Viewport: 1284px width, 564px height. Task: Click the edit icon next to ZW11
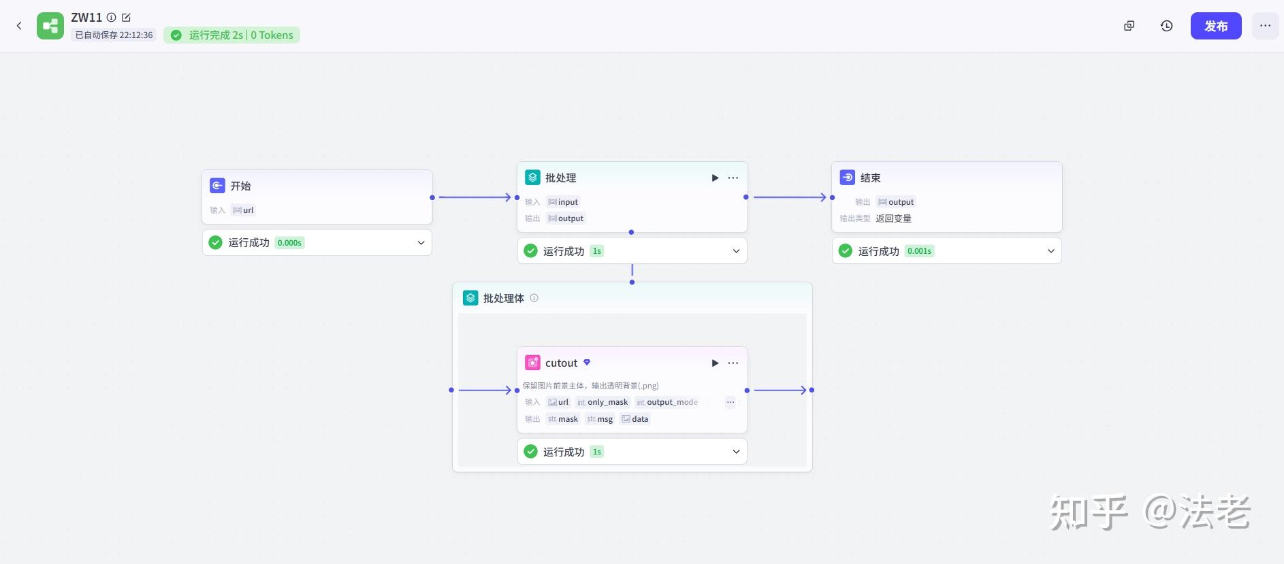pyautogui.click(x=126, y=18)
